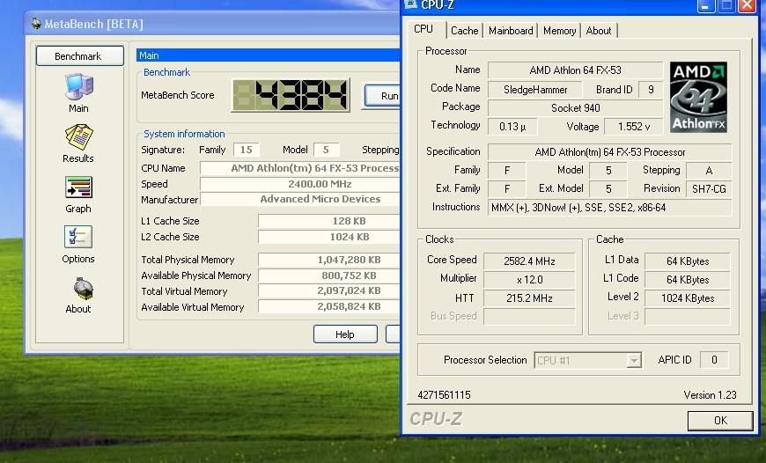Click the L1 Code value 64 KBytes
The width and height of the screenshot is (766, 463).
tap(688, 280)
